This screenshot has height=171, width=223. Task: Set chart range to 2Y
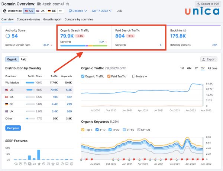click(203, 68)
